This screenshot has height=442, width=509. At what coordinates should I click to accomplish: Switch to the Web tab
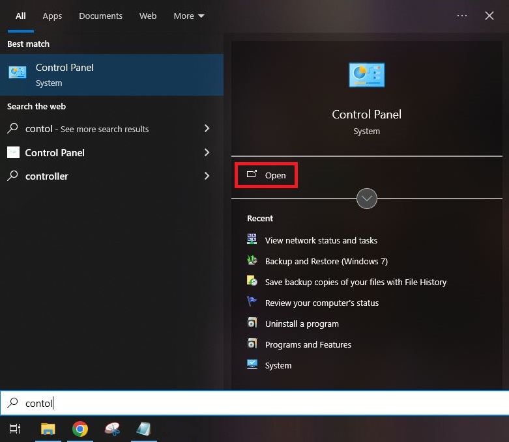[x=148, y=16]
